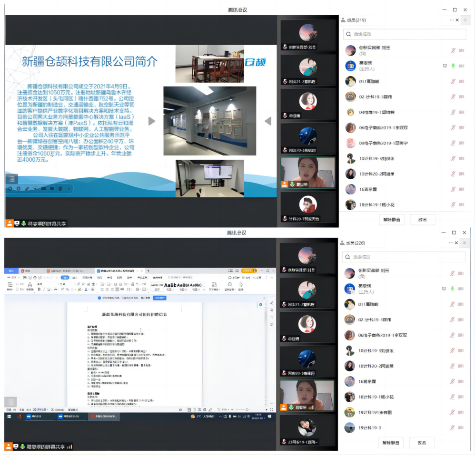
Task: Unmute 创新实践部 刘芸's microphone in the member list
Action: coord(453,50)
